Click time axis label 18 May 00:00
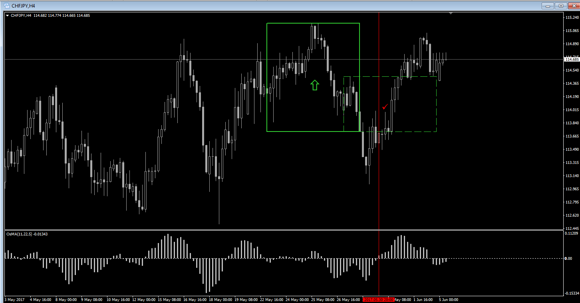The image size is (580, 303). 221,299
